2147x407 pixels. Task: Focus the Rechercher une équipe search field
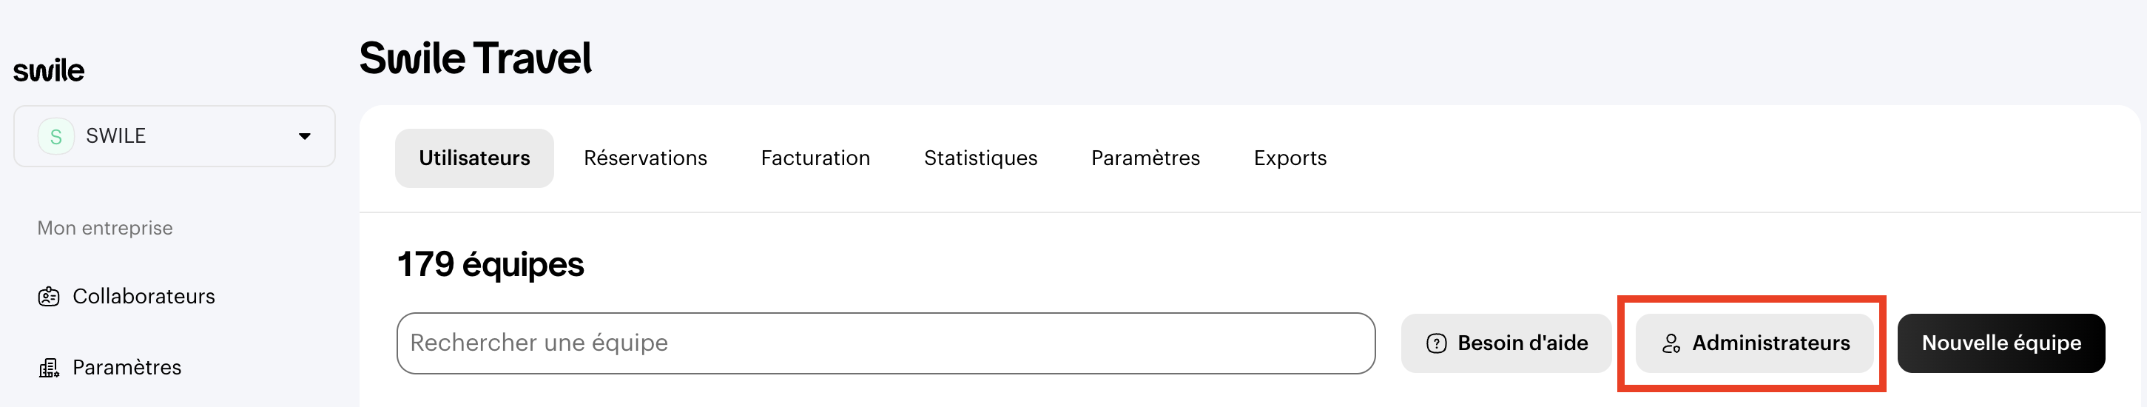pos(885,343)
